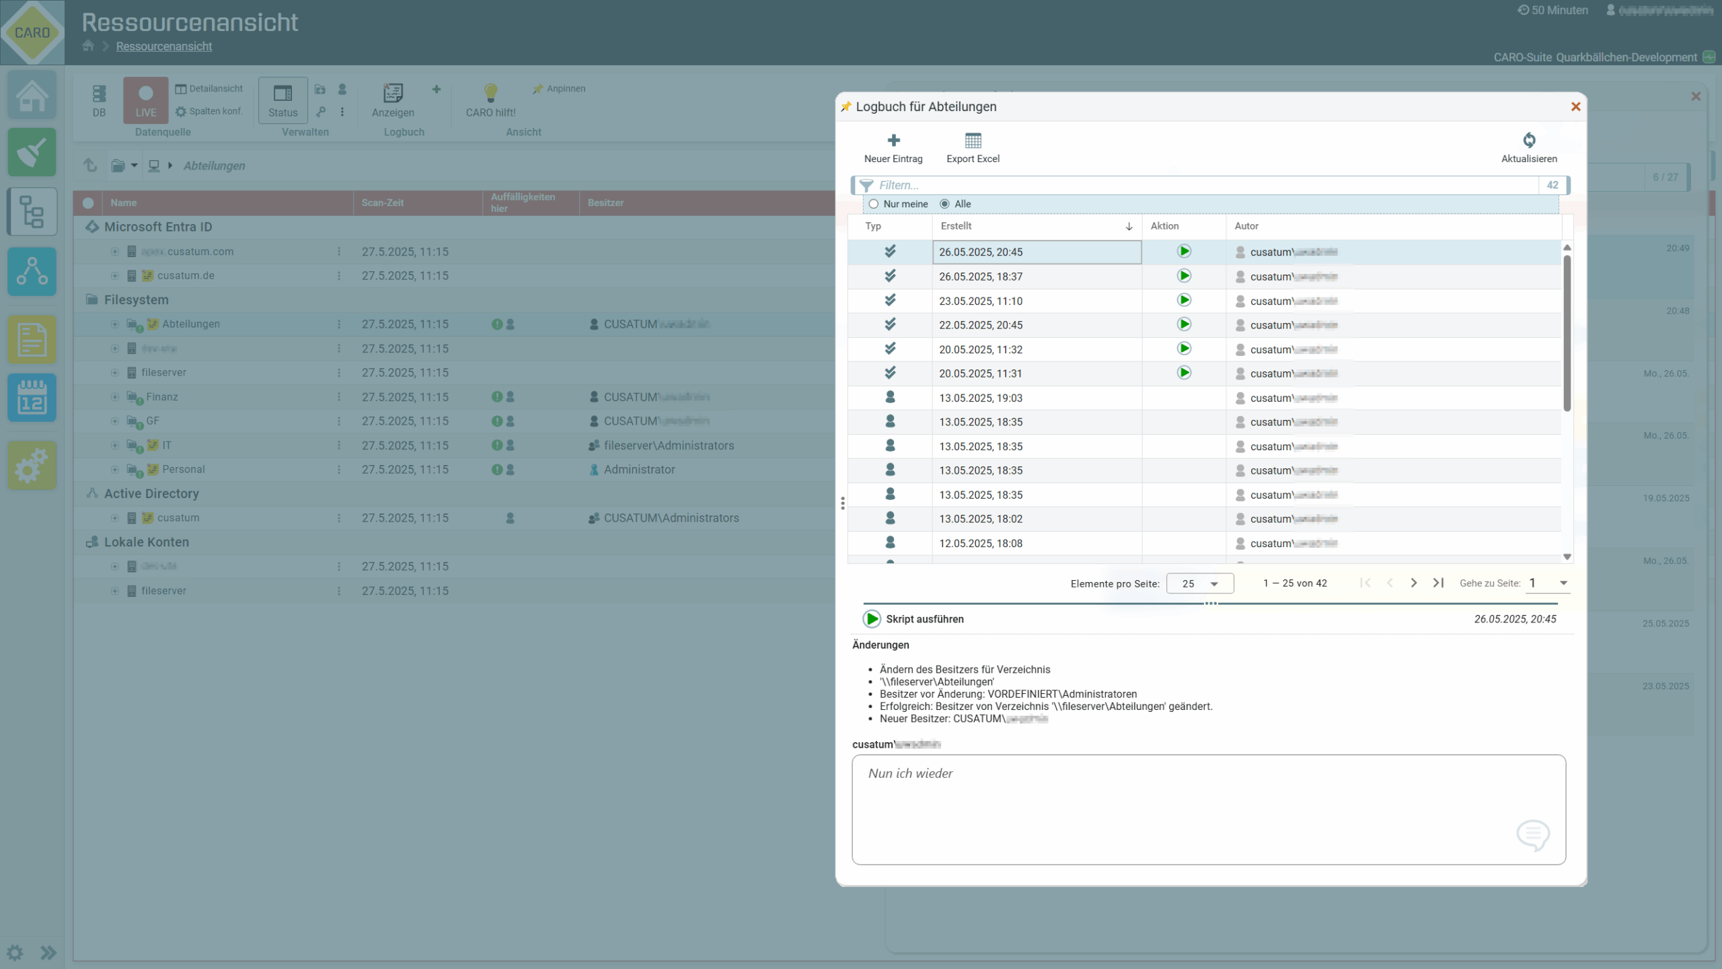
Task: Close the Logbuch für Abteilungen dialog
Action: [1575, 106]
